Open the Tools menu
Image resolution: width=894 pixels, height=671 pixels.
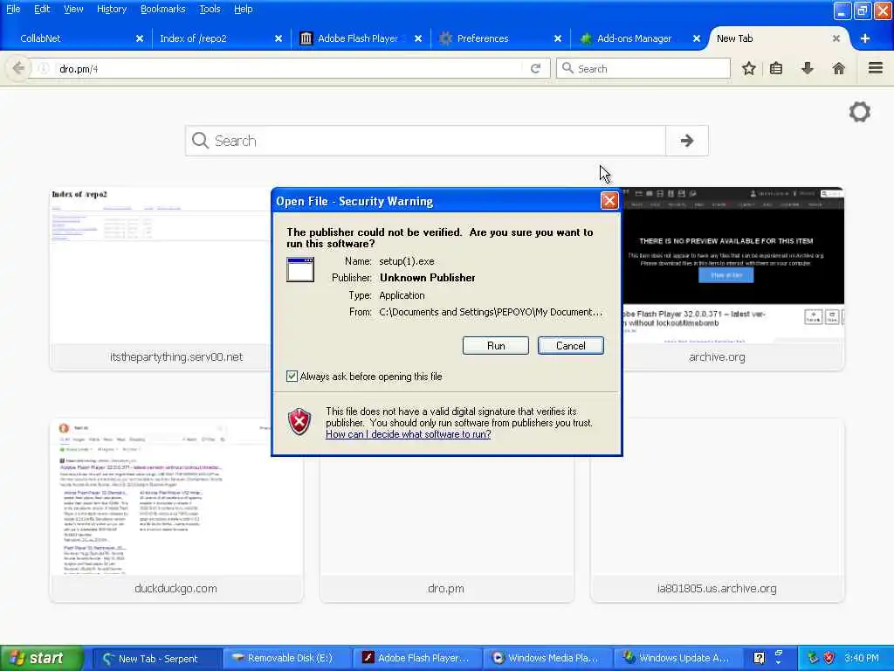tap(210, 9)
